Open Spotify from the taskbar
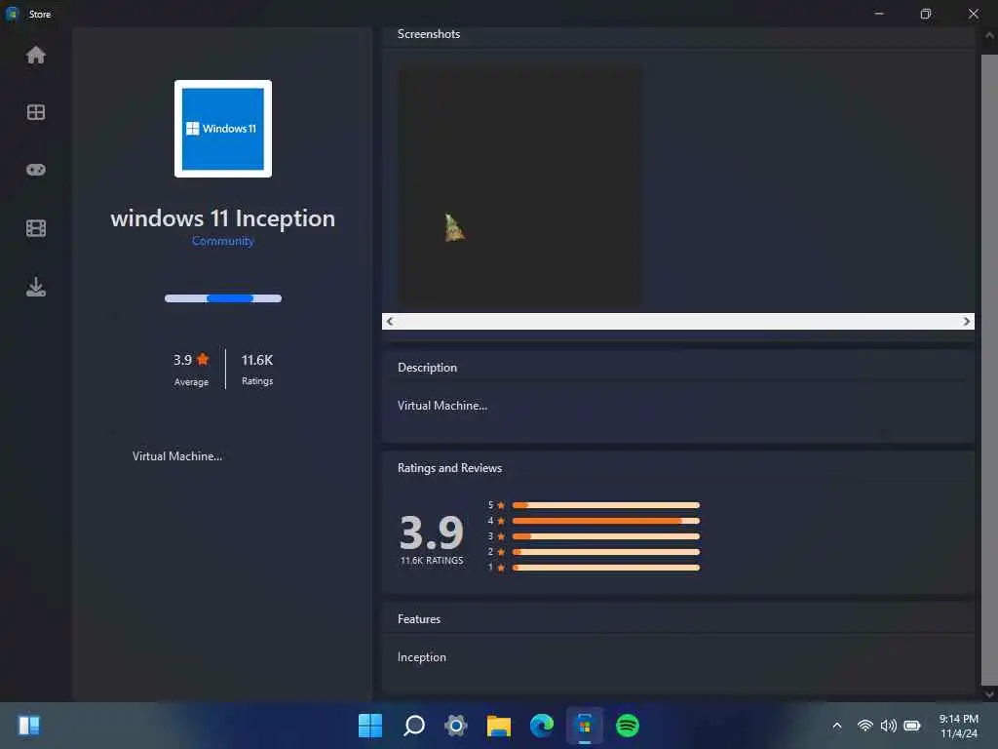 (628, 726)
